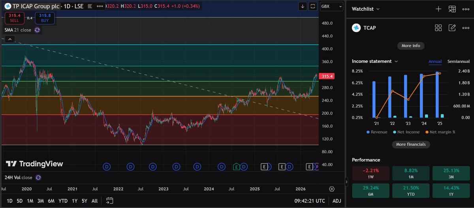Click the down-arrow button above the price scale
The width and height of the screenshot is (474, 208).
[x=303, y=6]
